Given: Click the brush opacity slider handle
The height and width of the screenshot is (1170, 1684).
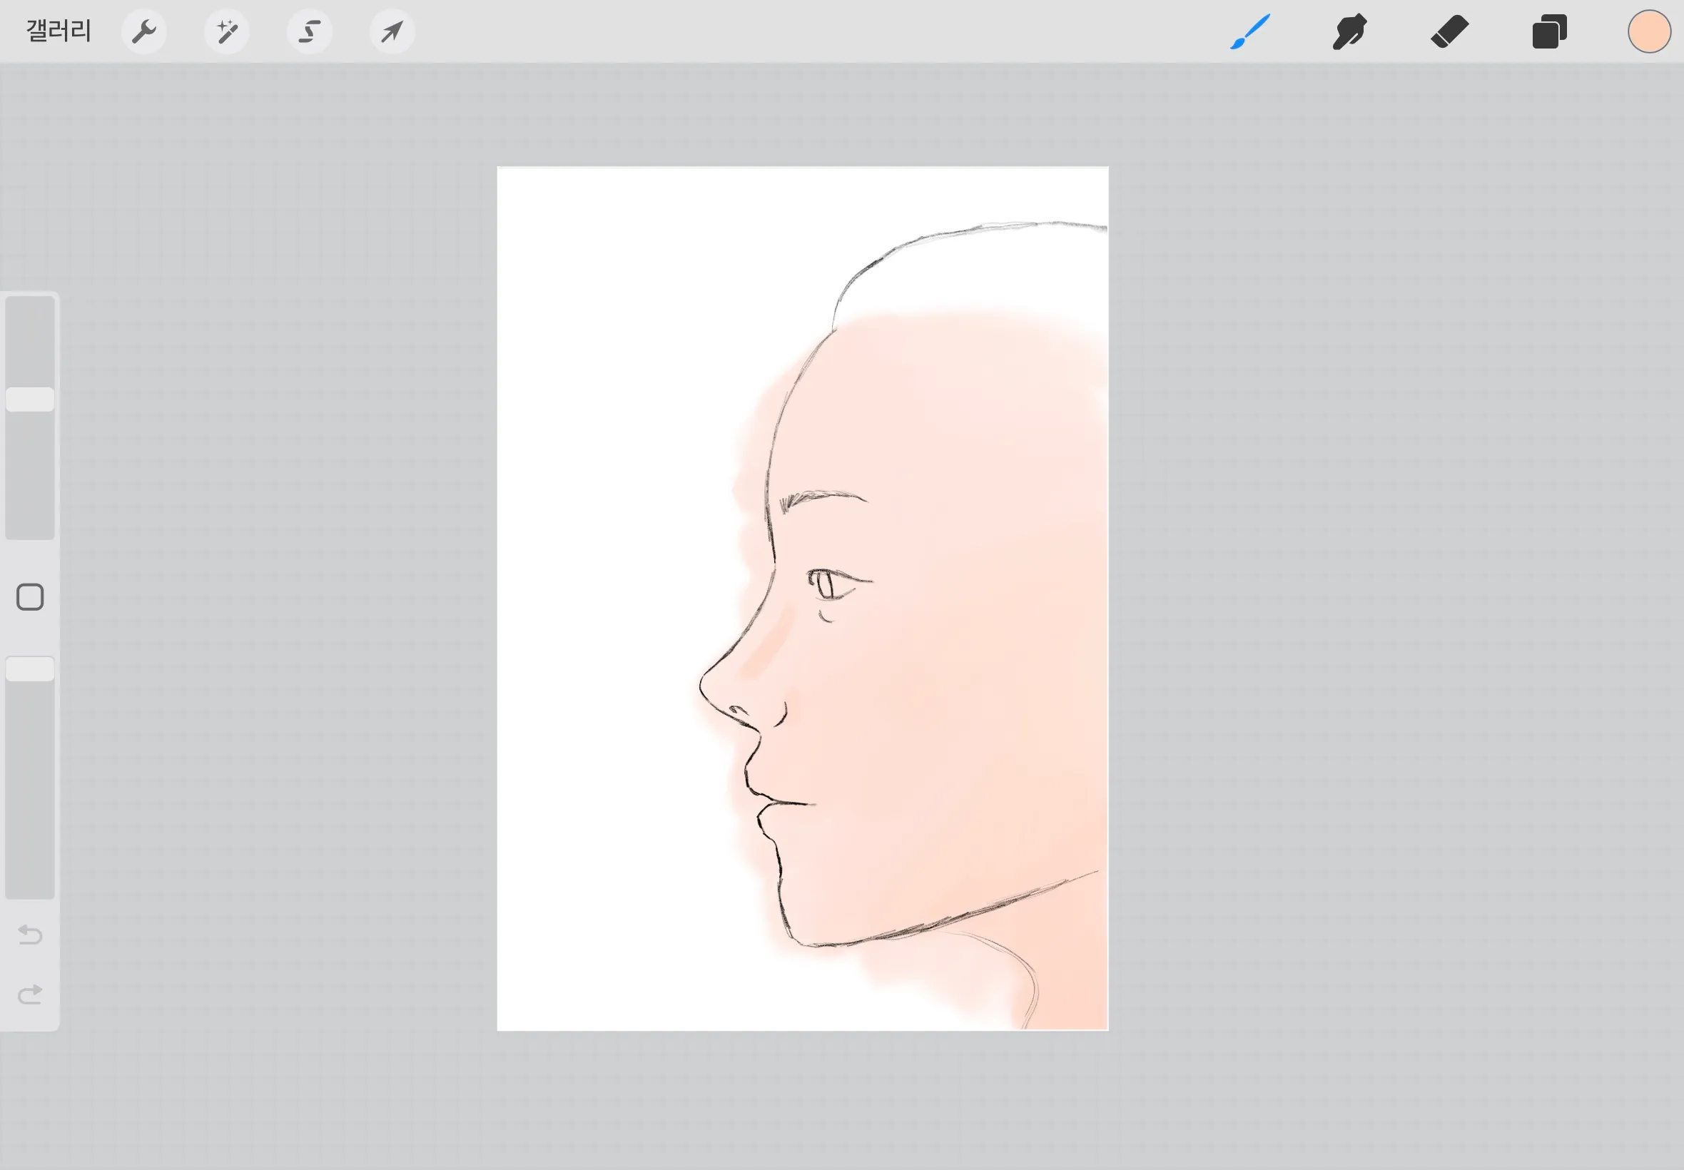Looking at the screenshot, I should coord(30,669).
